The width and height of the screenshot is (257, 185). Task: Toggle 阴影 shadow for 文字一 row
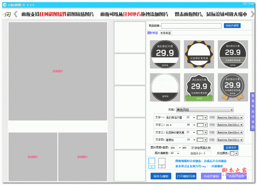[x=212, y=117]
